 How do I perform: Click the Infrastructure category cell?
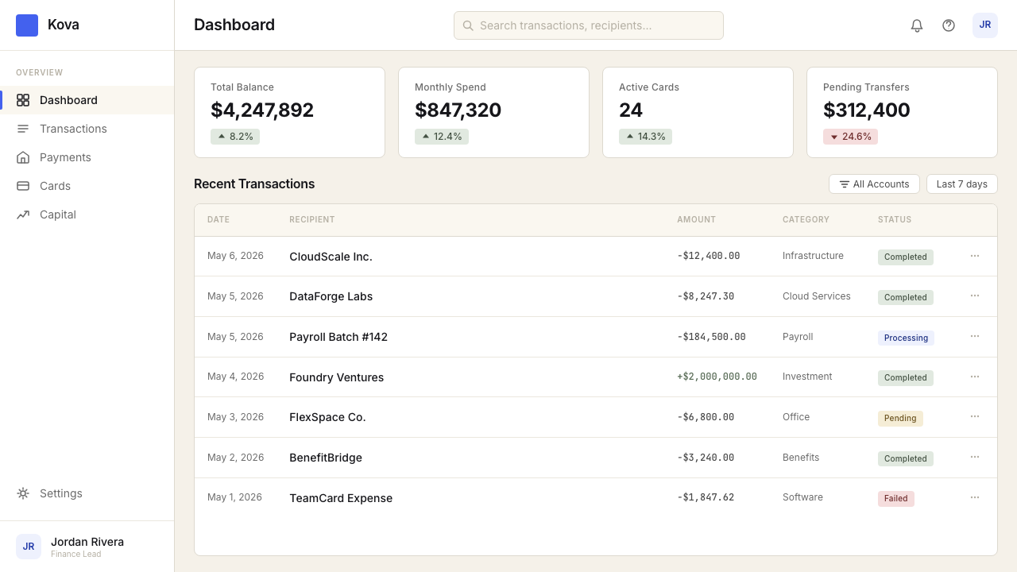pyautogui.click(x=813, y=256)
